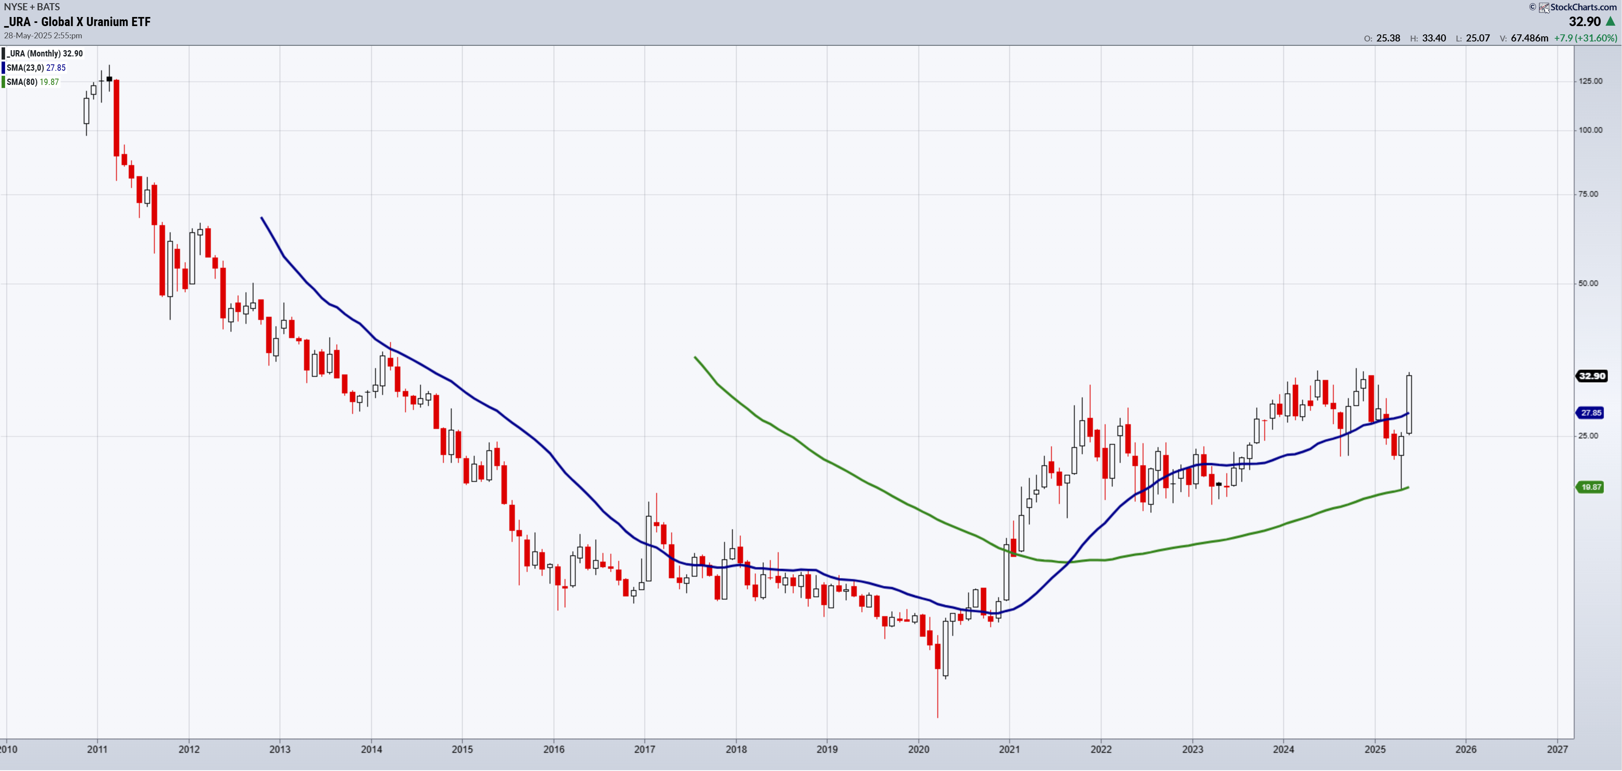
Task: Click the 2016 year axis label
Action: tap(554, 750)
